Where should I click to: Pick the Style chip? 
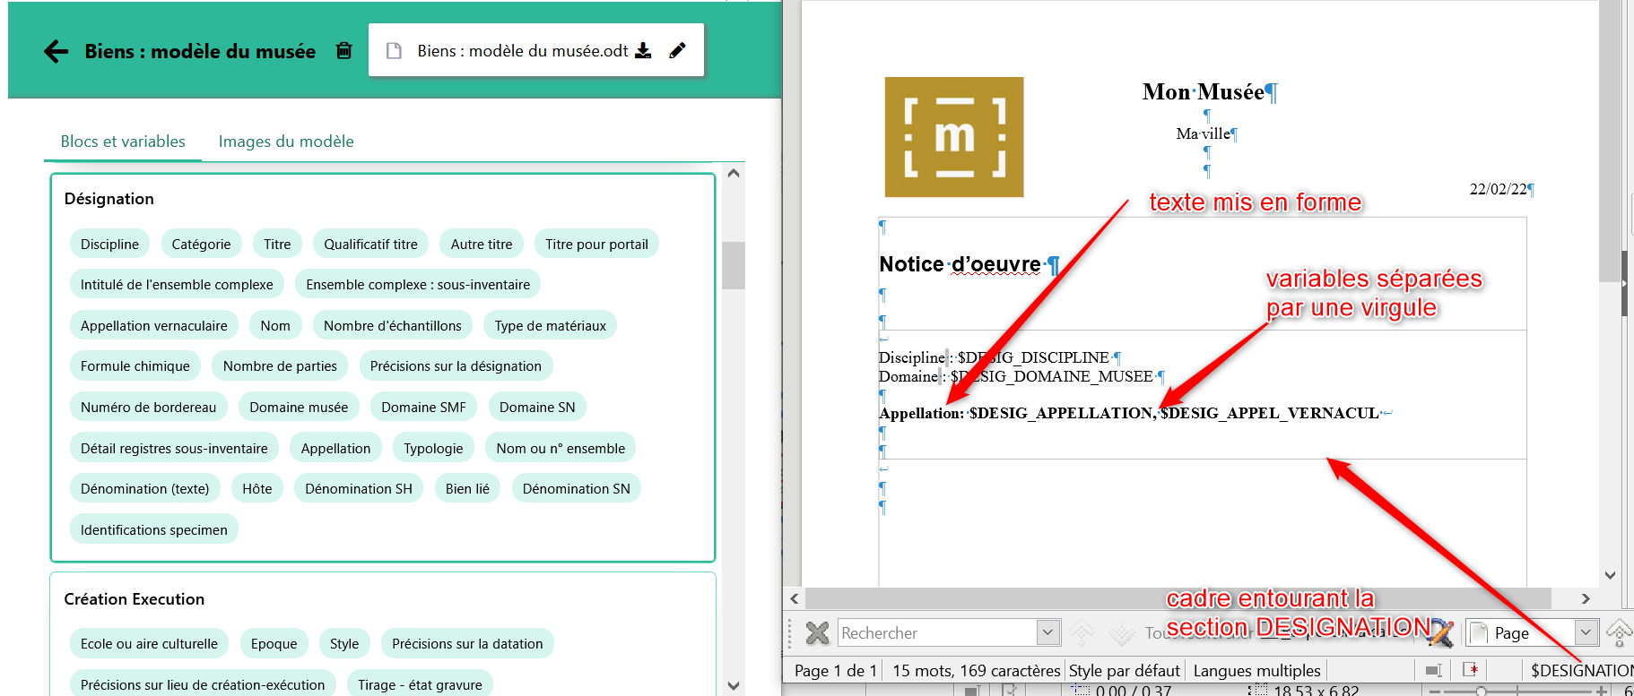pyautogui.click(x=344, y=643)
